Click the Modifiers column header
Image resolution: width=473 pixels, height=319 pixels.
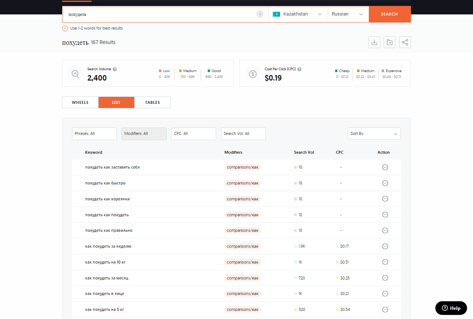click(x=234, y=152)
